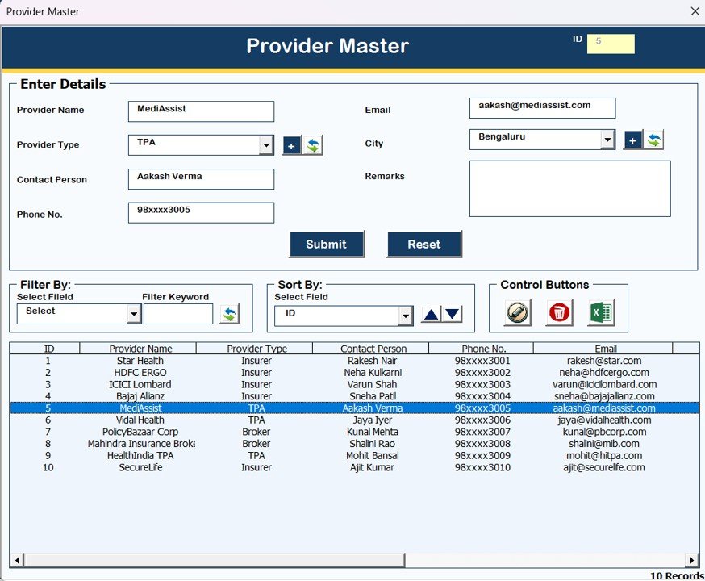Click inside the Remarks text box
The width and height of the screenshot is (705, 581).
pyautogui.click(x=569, y=190)
